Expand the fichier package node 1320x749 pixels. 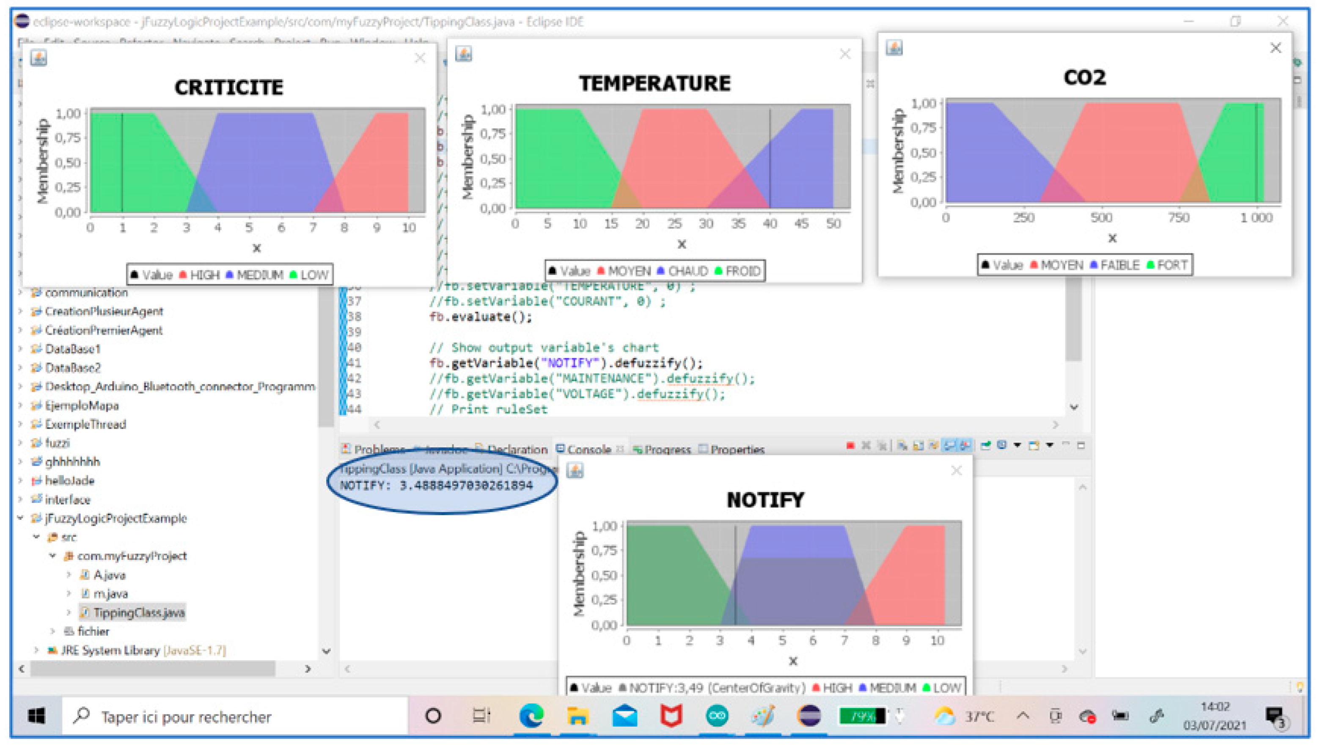(x=52, y=631)
